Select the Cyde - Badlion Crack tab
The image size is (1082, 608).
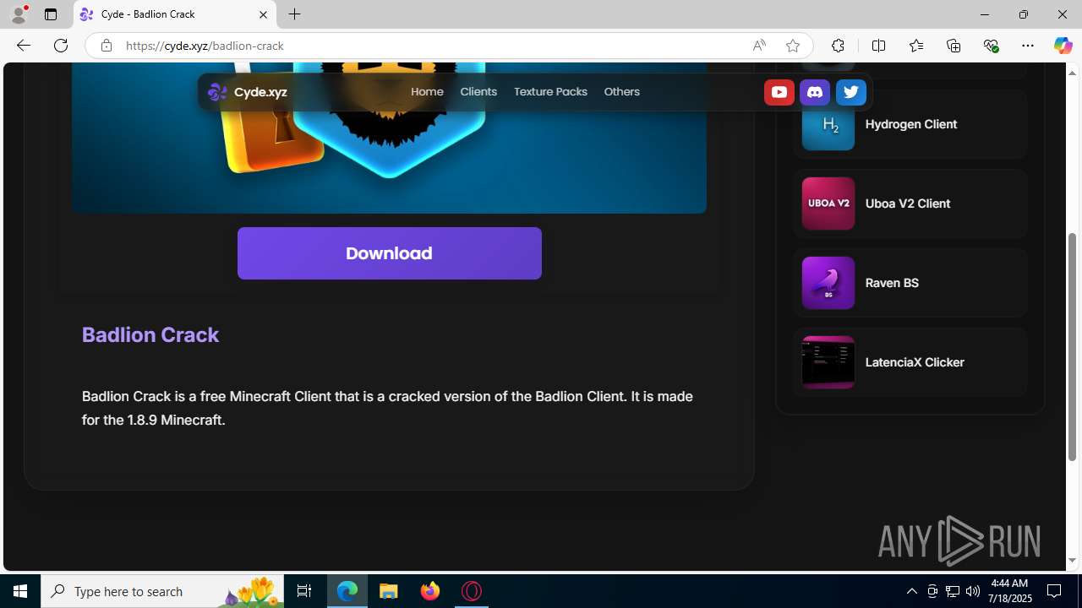[x=175, y=14]
